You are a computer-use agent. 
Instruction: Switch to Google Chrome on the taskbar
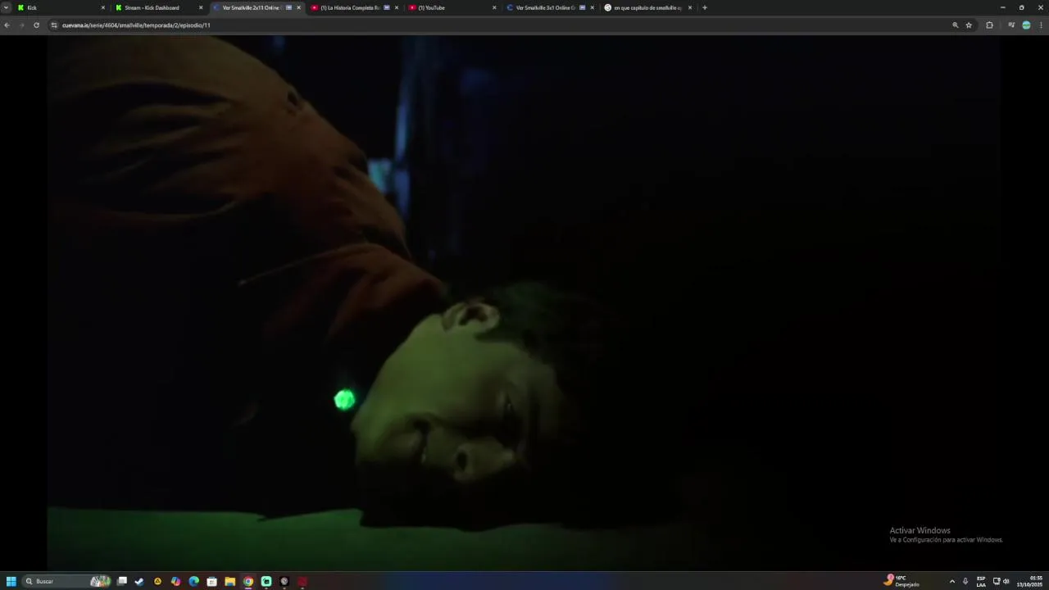click(x=248, y=581)
